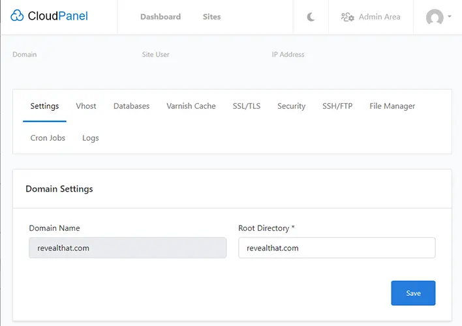This screenshot has height=326, width=462.
Task: Go to Dashboard in top navigation
Action: (x=161, y=17)
